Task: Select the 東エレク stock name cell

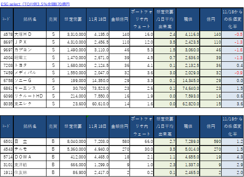Action: coord(30,104)
